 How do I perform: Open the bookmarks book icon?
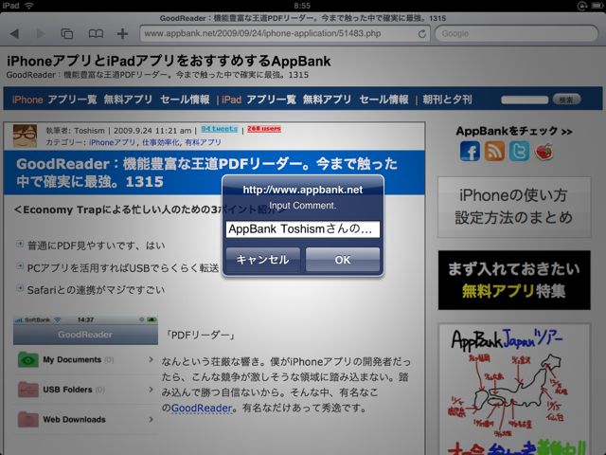point(96,34)
